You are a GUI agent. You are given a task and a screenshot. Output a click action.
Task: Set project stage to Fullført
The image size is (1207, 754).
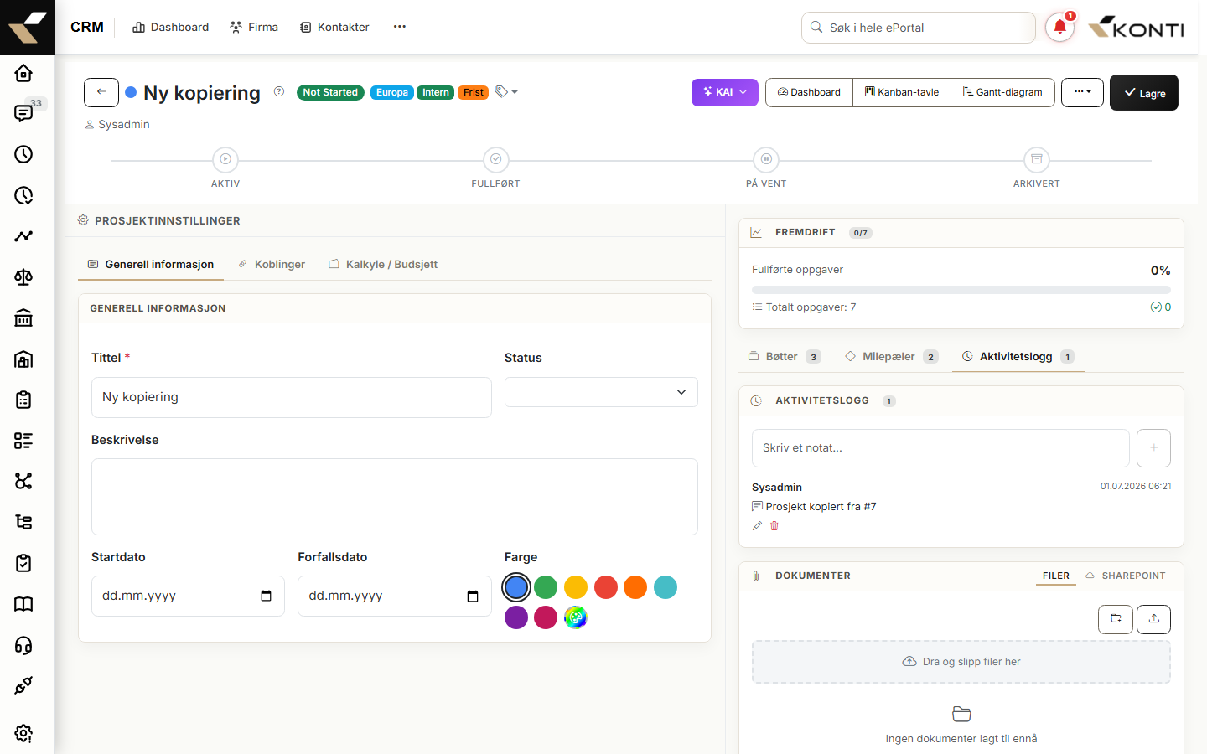pos(495,159)
